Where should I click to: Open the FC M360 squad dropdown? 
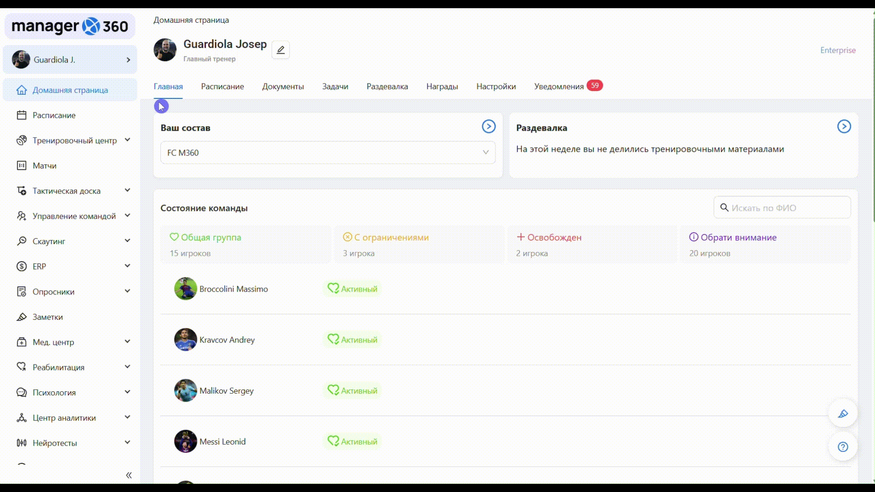coord(328,153)
